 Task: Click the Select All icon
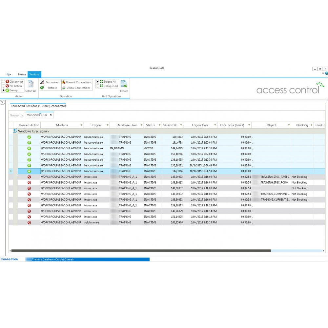pyautogui.click(x=31, y=85)
